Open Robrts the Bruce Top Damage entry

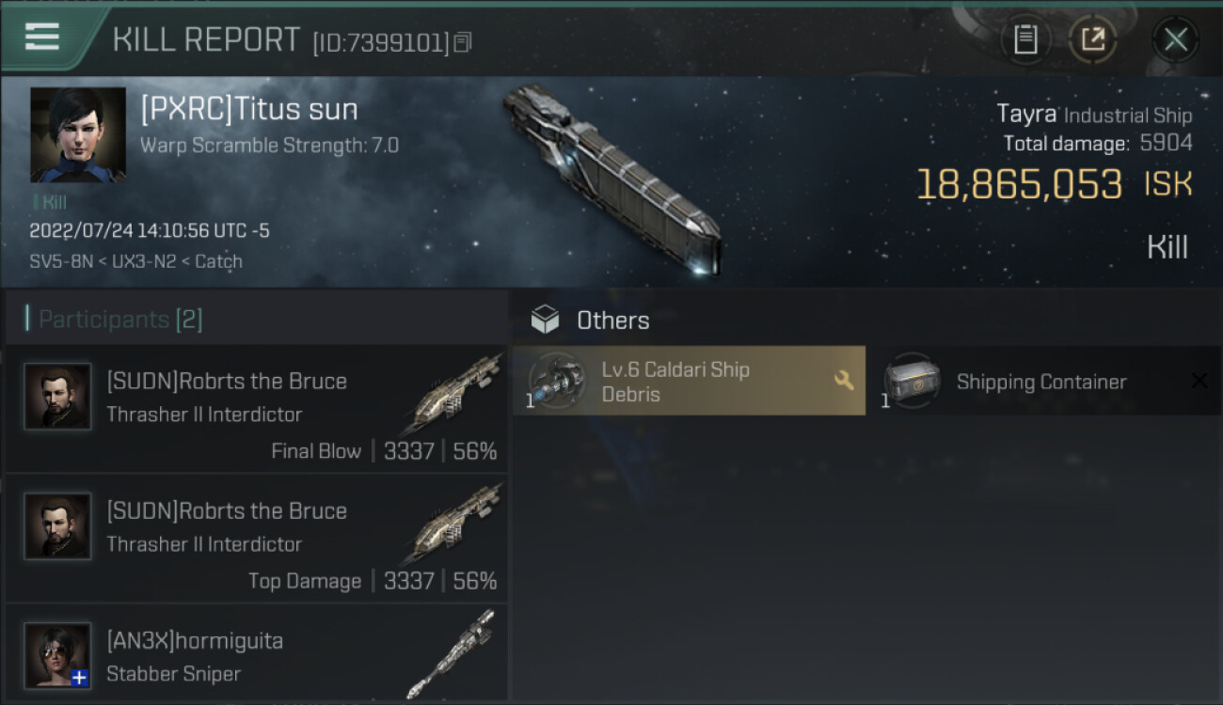(x=256, y=539)
